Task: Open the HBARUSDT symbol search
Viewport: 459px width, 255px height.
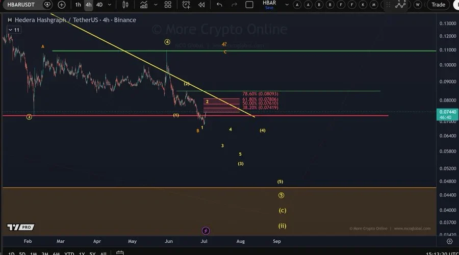Action: (x=21, y=5)
